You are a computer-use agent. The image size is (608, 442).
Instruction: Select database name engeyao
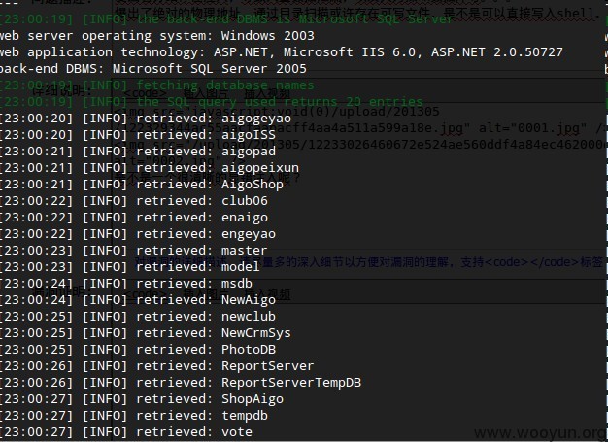point(249,234)
